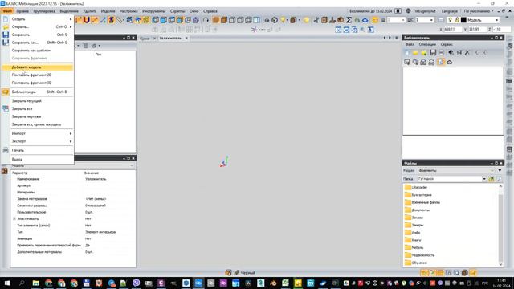Click the delete X icon in Библиотекарь

[x=467, y=52]
